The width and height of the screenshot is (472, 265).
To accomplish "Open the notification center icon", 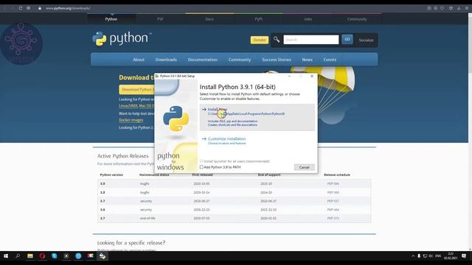I will [464, 256].
